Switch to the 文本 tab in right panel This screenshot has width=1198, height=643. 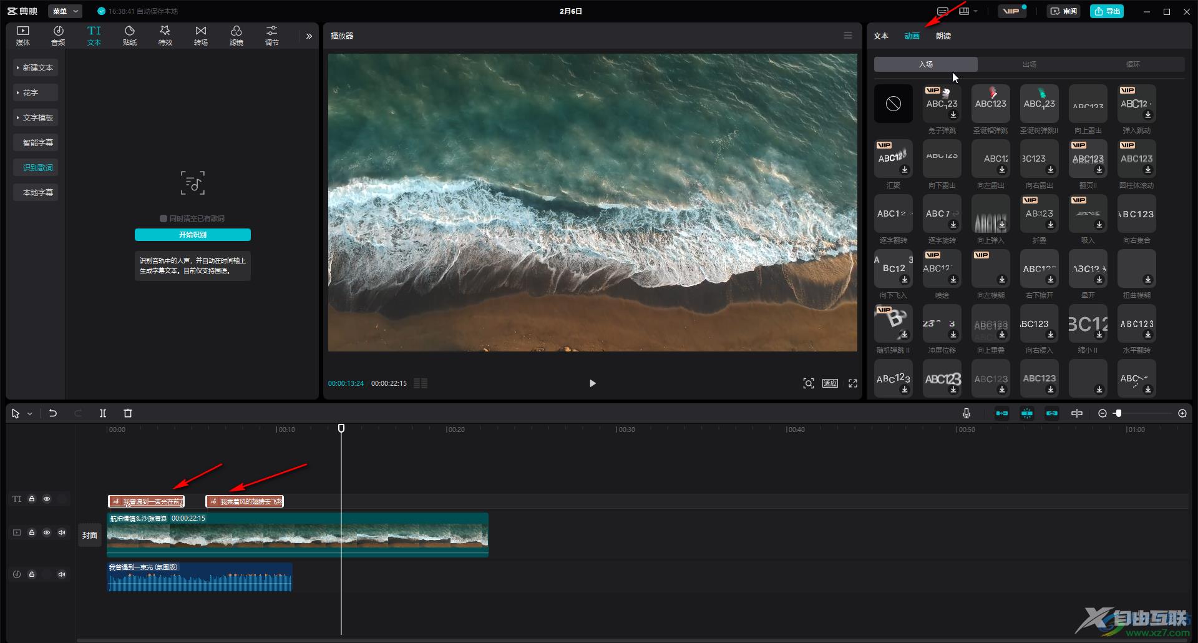pos(881,36)
